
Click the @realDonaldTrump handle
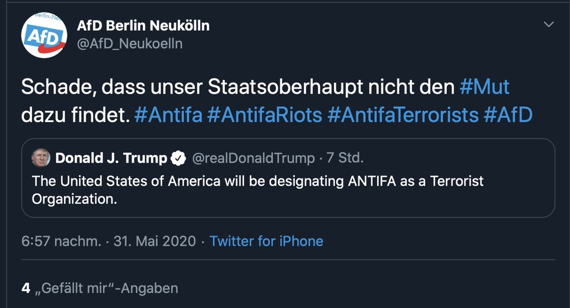click(x=253, y=158)
